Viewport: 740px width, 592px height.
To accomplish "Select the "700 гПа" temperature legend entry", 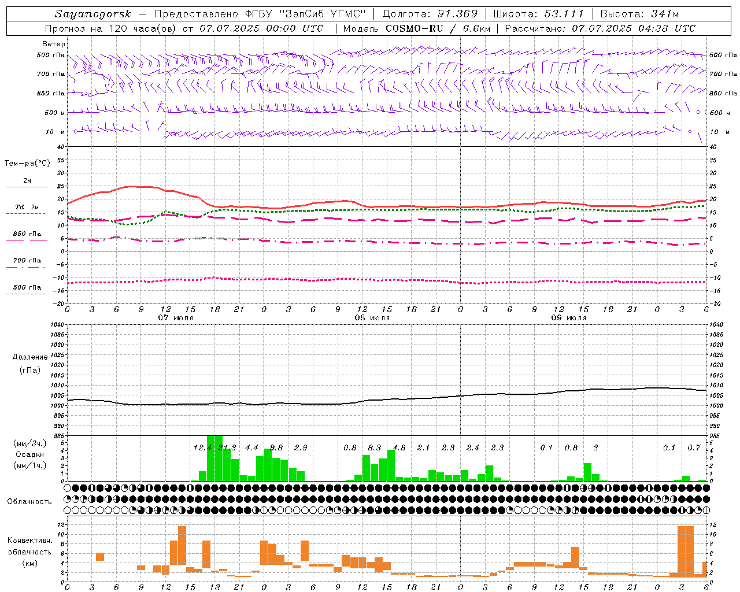I will coord(27,261).
